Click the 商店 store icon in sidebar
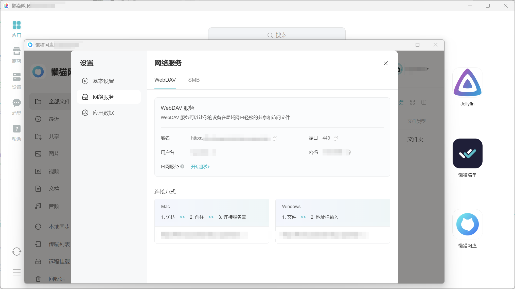The width and height of the screenshot is (515, 289). coord(17,52)
